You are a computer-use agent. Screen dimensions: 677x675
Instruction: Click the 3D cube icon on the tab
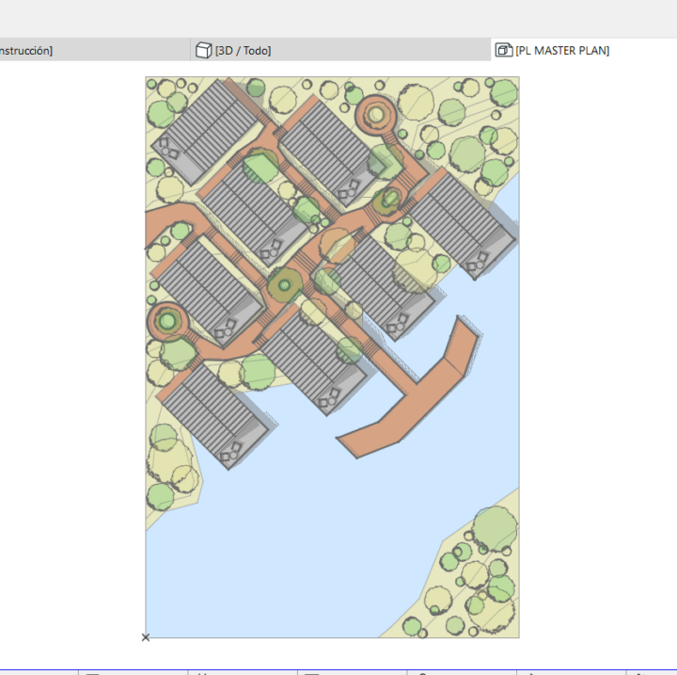click(203, 50)
